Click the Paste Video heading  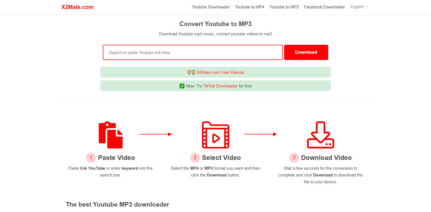click(x=116, y=158)
